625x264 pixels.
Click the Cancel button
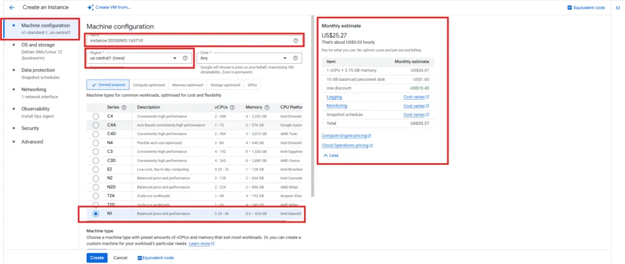[x=120, y=258]
